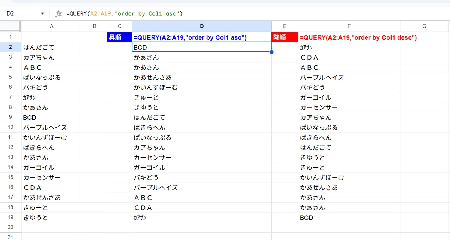Select column G header

(424, 26)
